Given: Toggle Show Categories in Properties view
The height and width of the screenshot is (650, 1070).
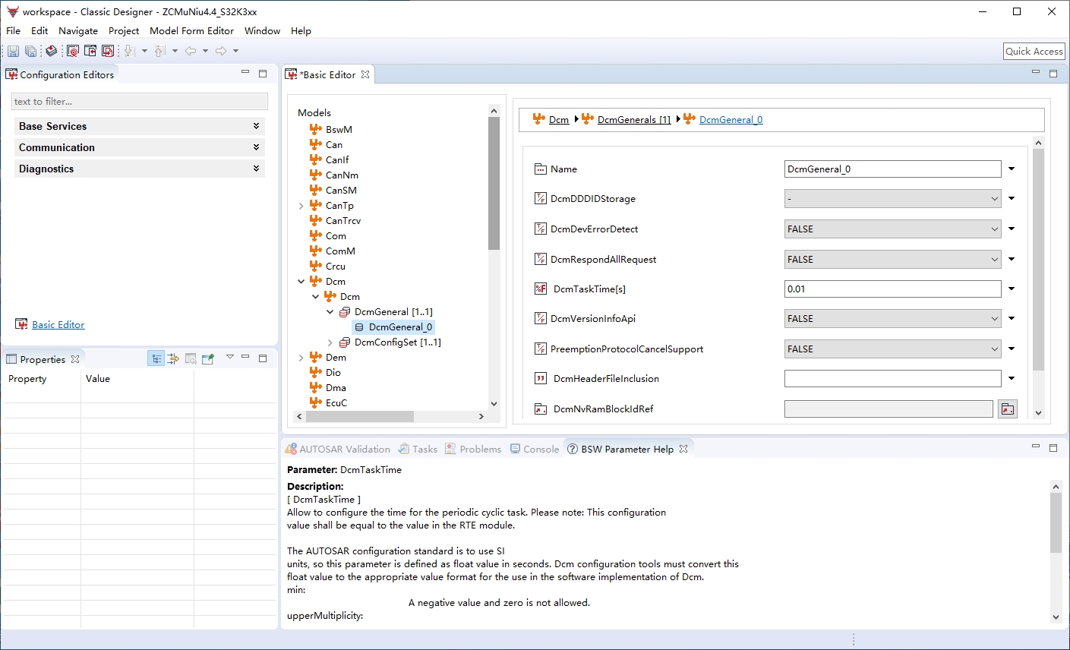Looking at the screenshot, I should (156, 358).
